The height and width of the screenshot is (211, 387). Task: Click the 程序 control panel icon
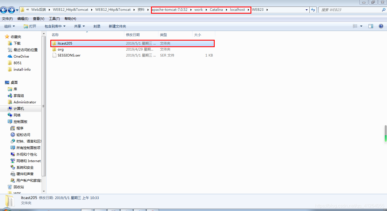[13, 128]
